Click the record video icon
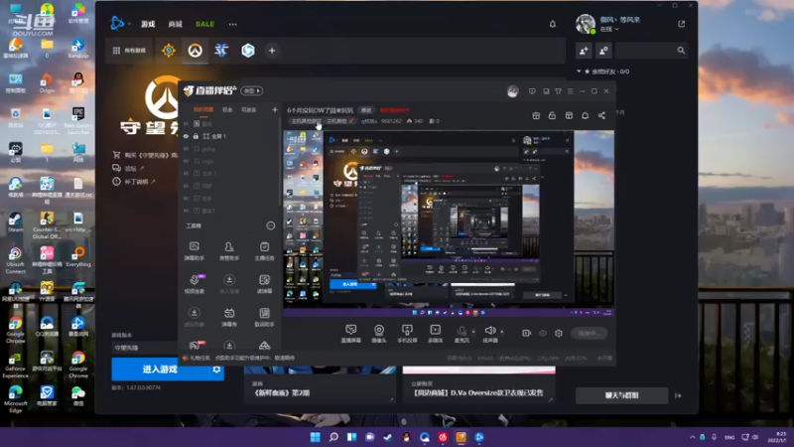Image resolution: width=794 pixels, height=447 pixels. tap(527, 333)
